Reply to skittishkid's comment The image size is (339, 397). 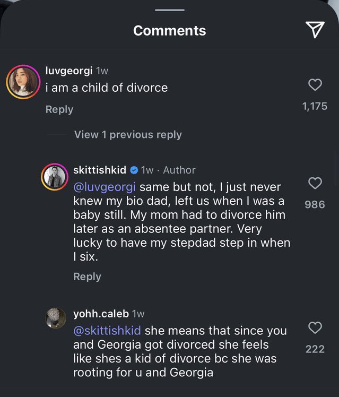pyautogui.click(x=87, y=277)
